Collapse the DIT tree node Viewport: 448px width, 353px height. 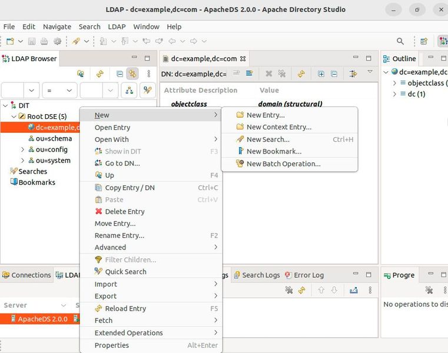[x=5, y=106]
